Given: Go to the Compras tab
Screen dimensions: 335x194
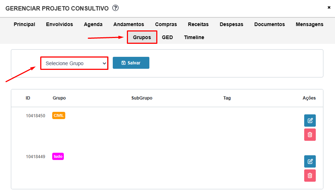Looking at the screenshot, I should 166,24.
